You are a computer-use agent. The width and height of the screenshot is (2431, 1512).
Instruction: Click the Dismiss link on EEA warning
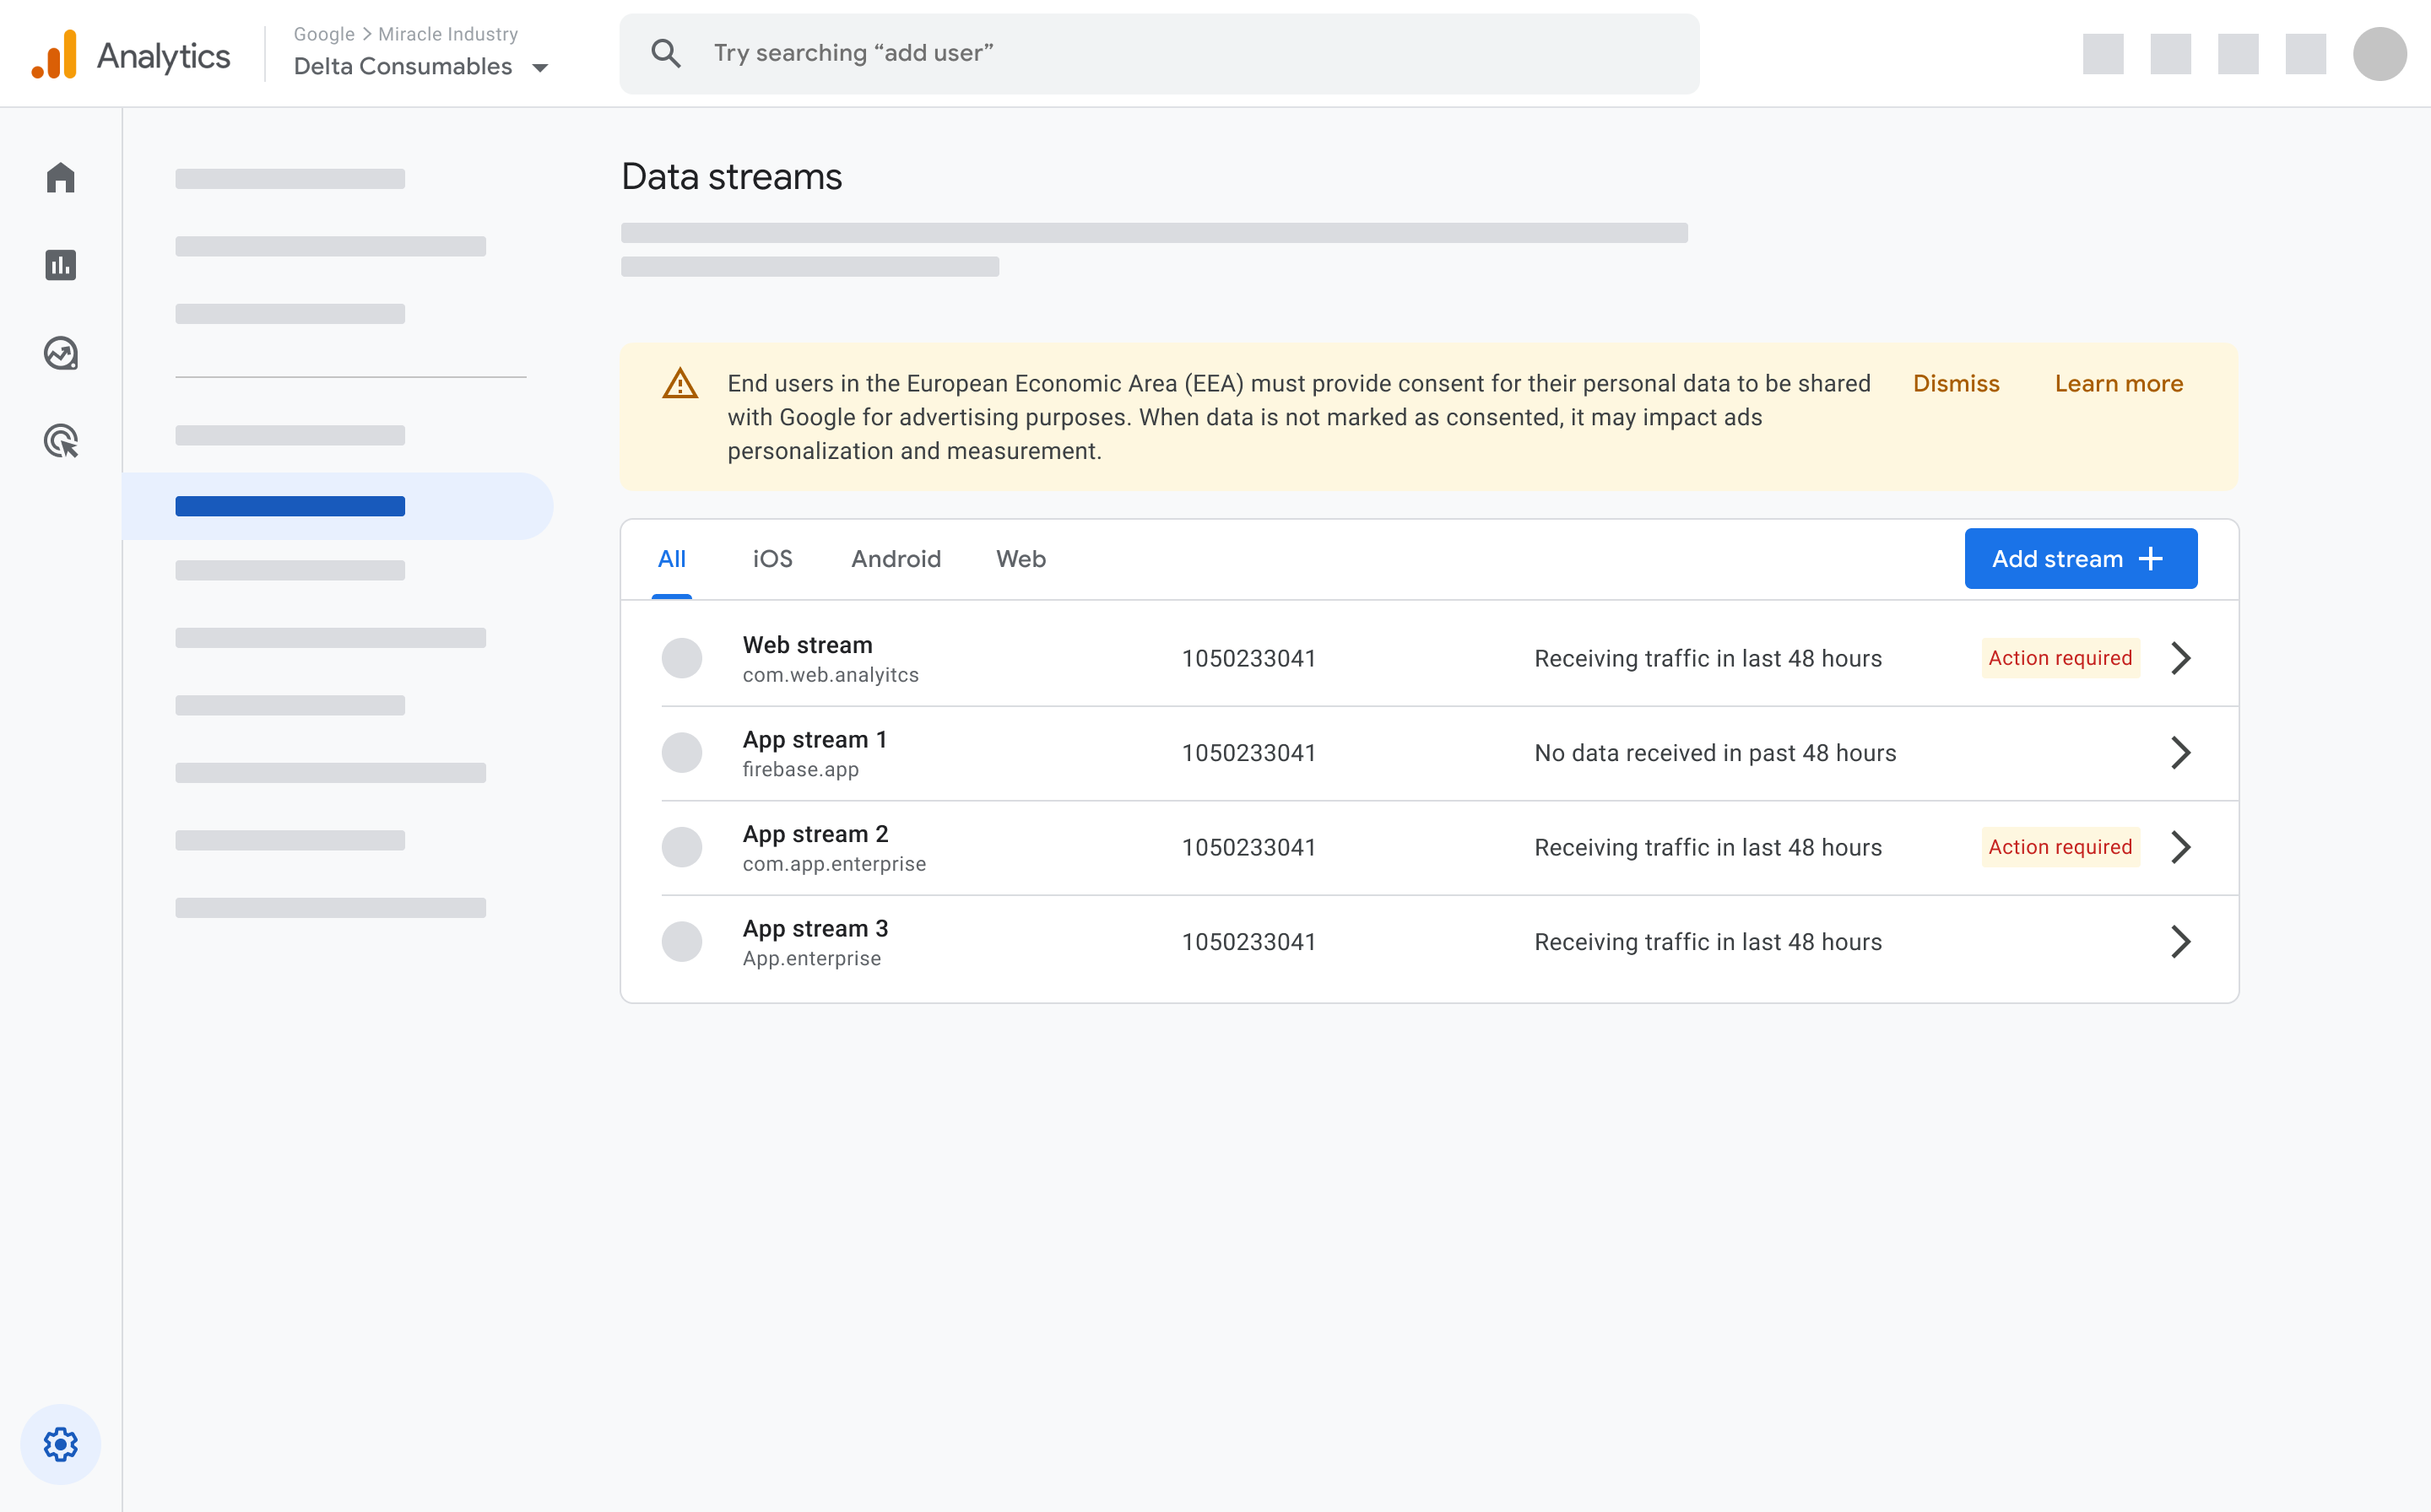point(1957,381)
